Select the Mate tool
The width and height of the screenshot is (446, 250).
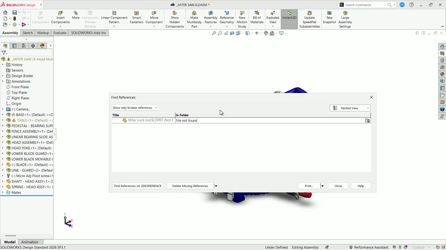pyautogui.click(x=76, y=16)
